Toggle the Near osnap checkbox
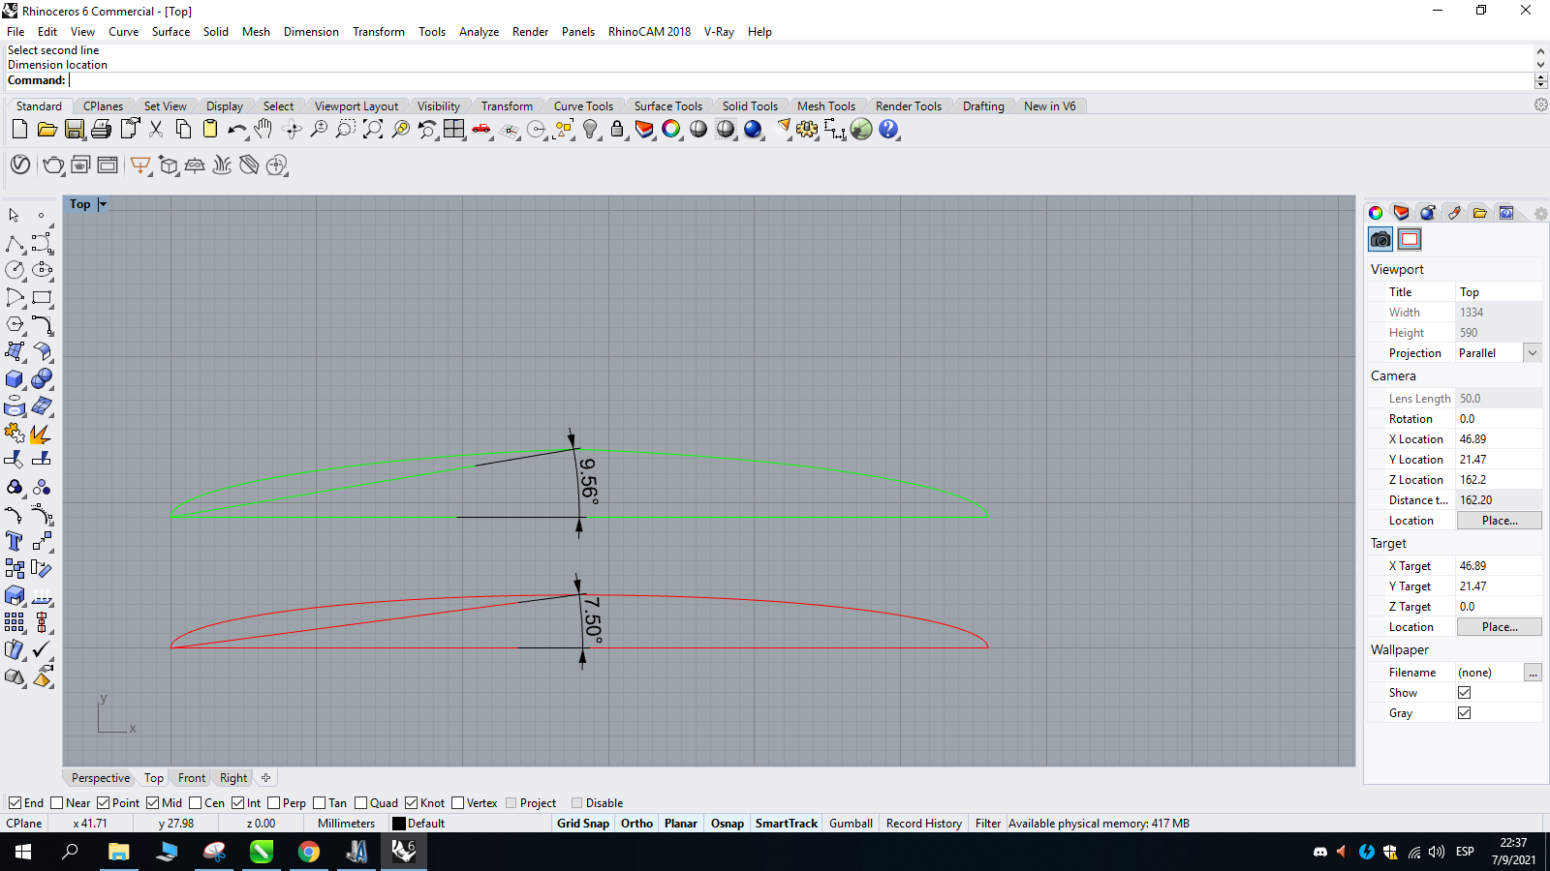This screenshot has height=871, width=1550. coord(57,803)
